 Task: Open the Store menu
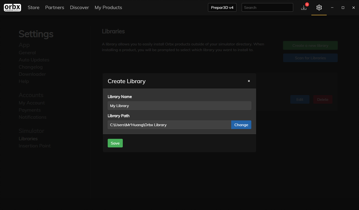[x=33, y=8]
